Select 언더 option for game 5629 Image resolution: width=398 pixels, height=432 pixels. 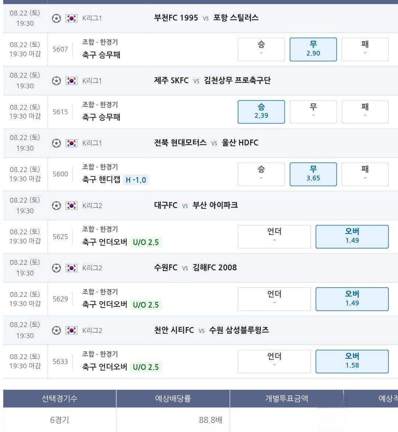pos(274,299)
